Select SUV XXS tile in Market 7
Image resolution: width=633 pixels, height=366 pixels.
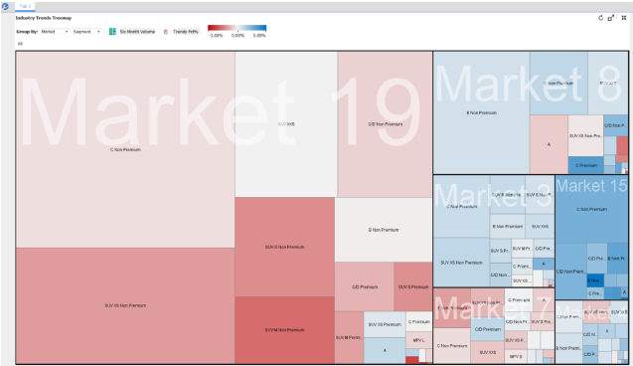(488, 352)
